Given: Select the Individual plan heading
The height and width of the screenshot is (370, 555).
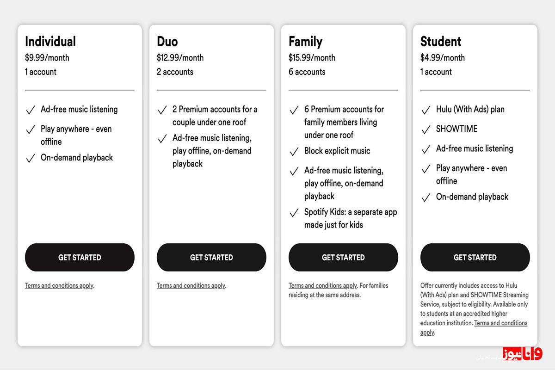Looking at the screenshot, I should point(50,42).
